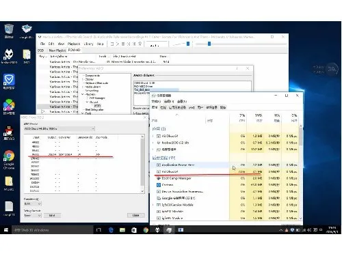Switch to the third tab in Task Manager

pyautogui.click(x=177, y=107)
